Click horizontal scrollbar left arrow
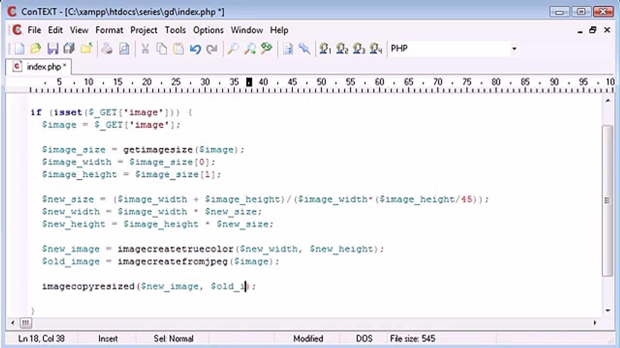Screen dimensions: 620x348 coord(12,322)
